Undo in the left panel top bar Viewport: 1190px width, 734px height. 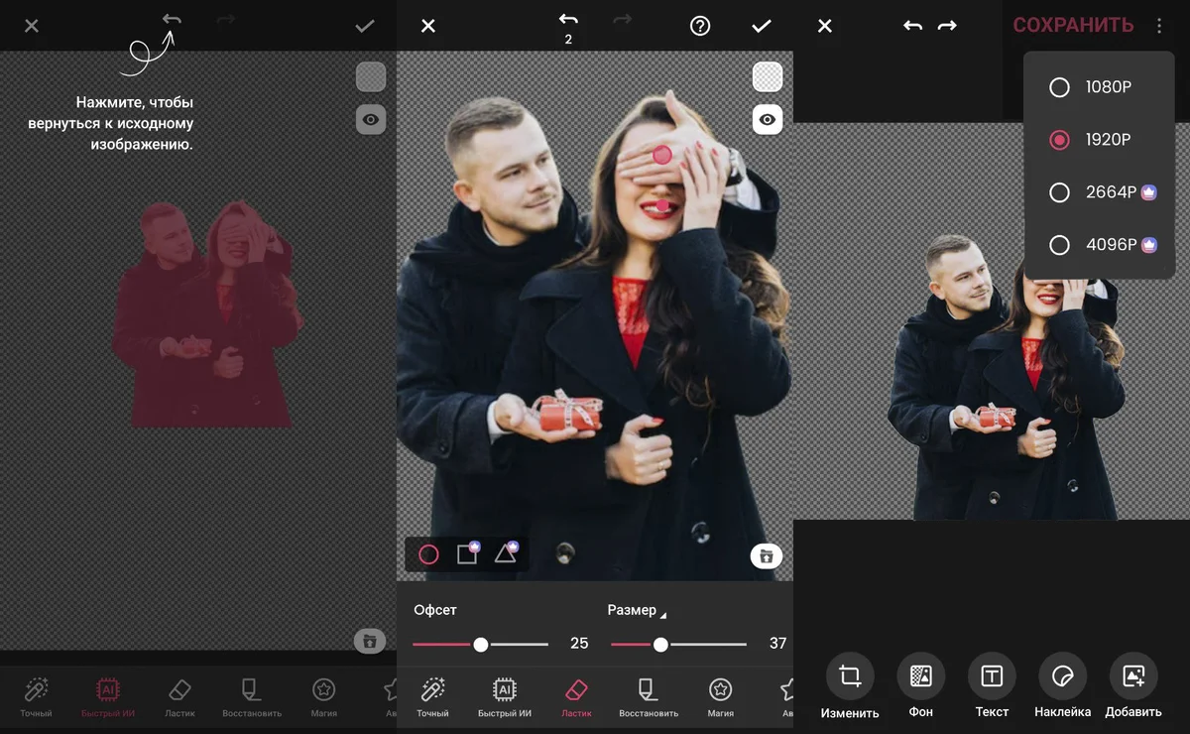pyautogui.click(x=173, y=19)
